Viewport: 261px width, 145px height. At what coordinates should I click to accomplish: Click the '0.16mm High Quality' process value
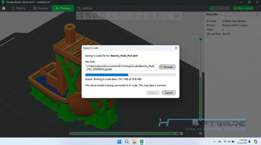point(234,21)
